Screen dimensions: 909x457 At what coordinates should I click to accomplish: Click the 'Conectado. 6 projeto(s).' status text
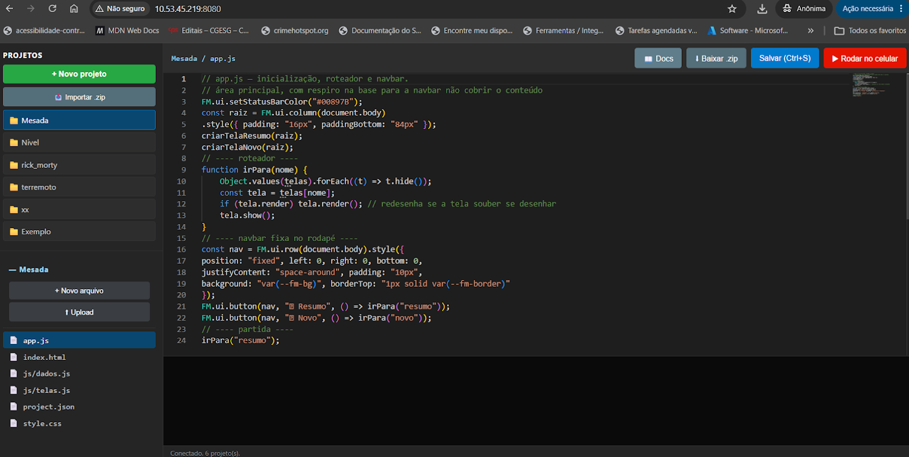[205, 453]
